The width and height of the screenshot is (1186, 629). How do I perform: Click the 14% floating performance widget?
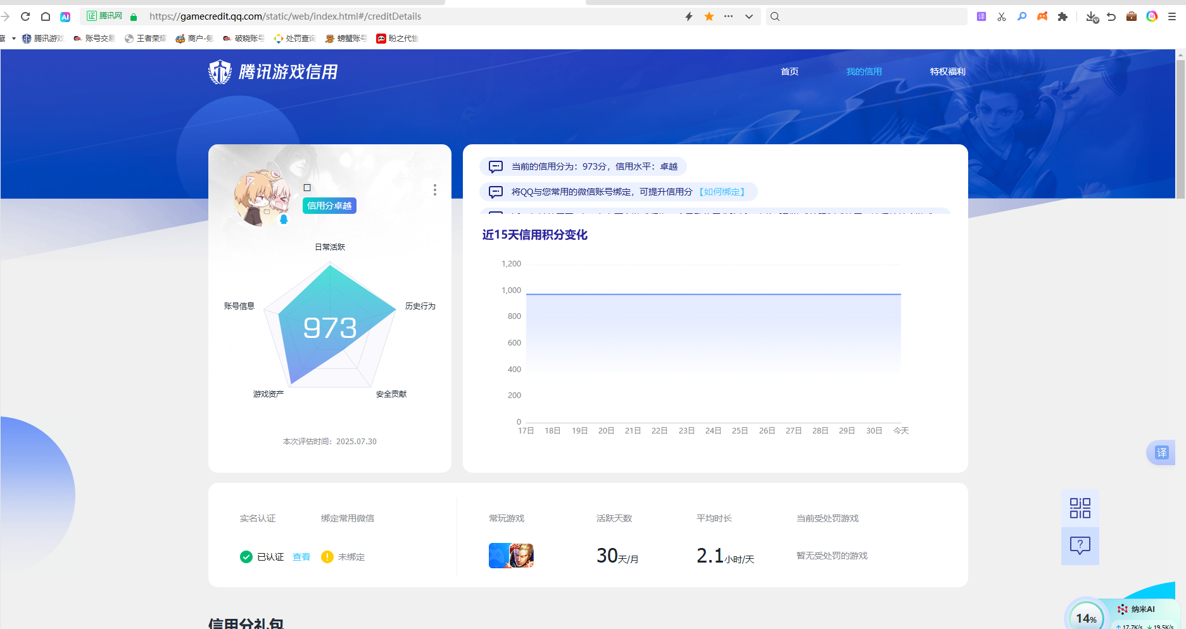[x=1087, y=617]
